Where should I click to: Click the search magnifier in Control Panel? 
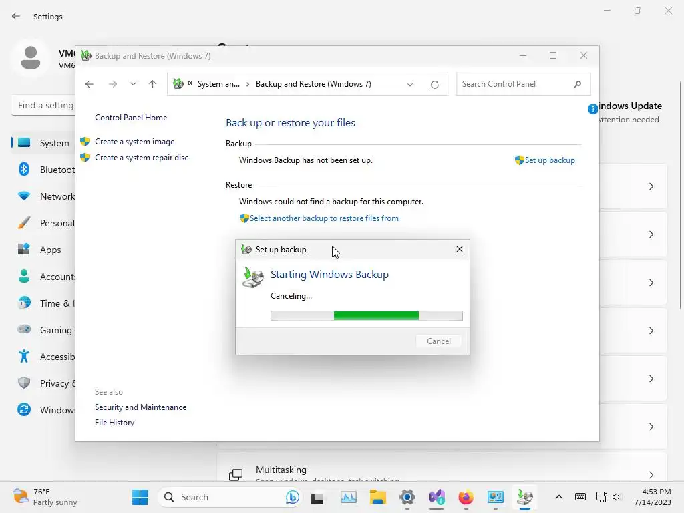point(578,84)
